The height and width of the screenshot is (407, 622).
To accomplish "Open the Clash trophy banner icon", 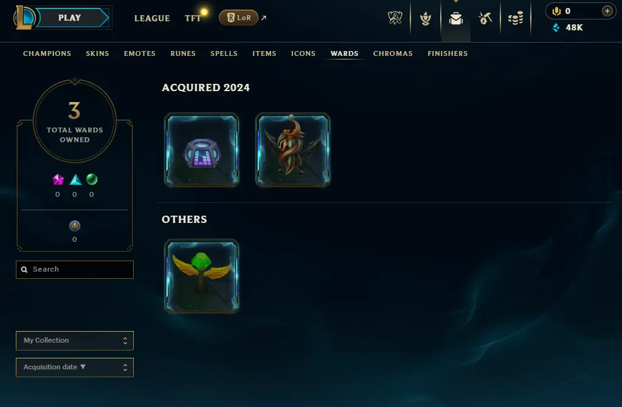I will 395,18.
